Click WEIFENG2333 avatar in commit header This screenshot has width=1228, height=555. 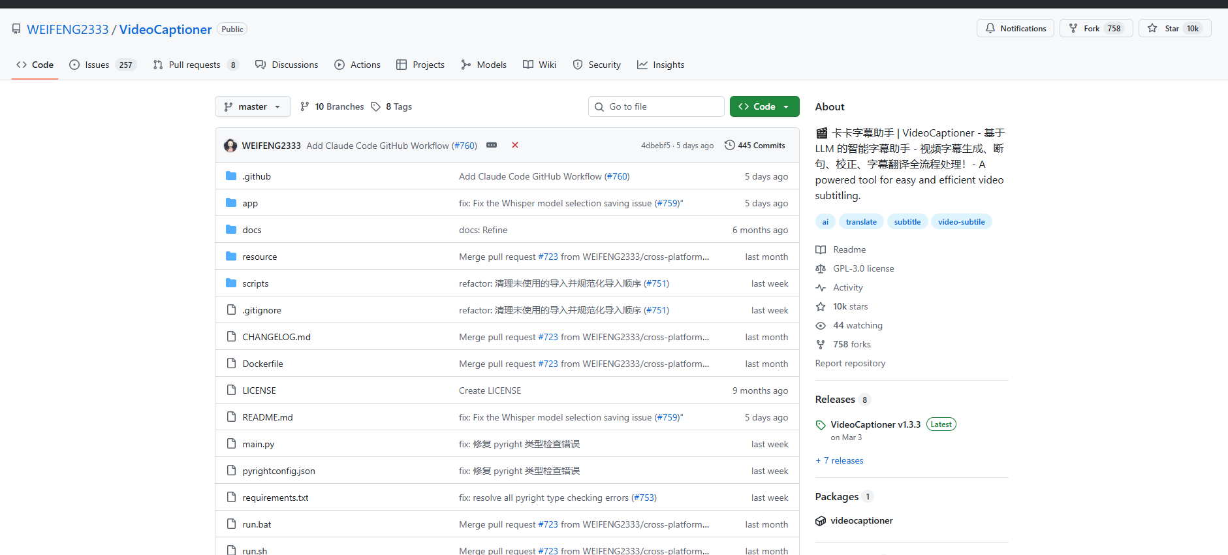coord(230,146)
